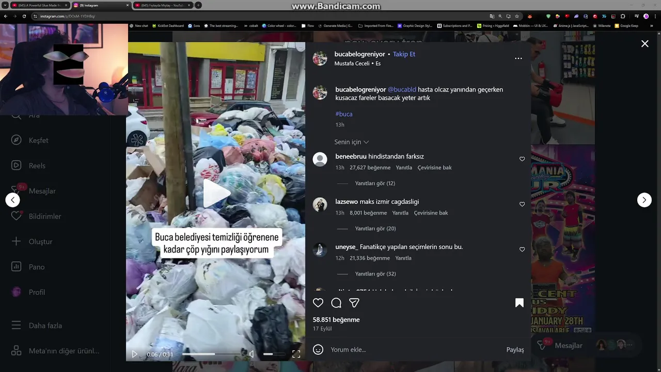
Task: Like beneebruu's comment
Action: pos(522,159)
